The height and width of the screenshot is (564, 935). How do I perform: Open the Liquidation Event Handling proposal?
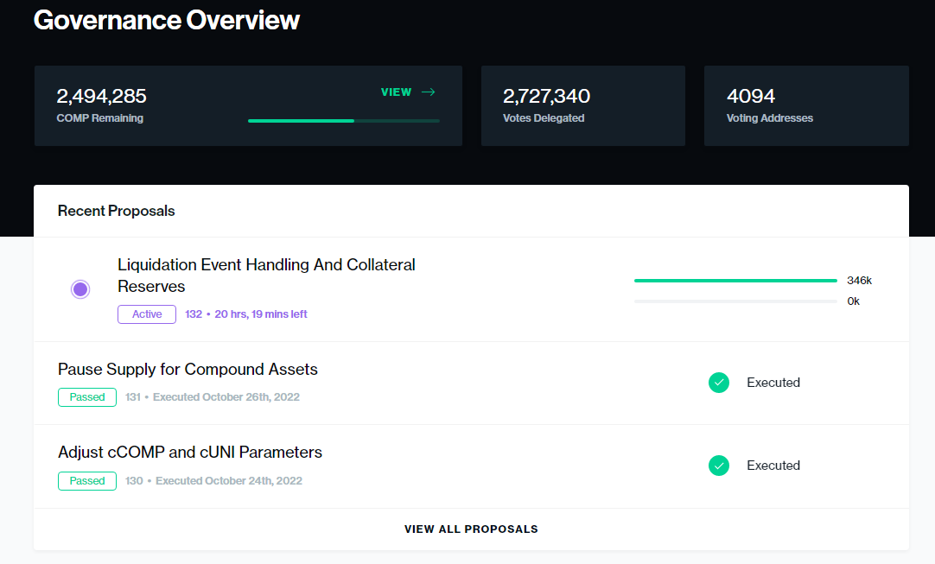coord(266,276)
